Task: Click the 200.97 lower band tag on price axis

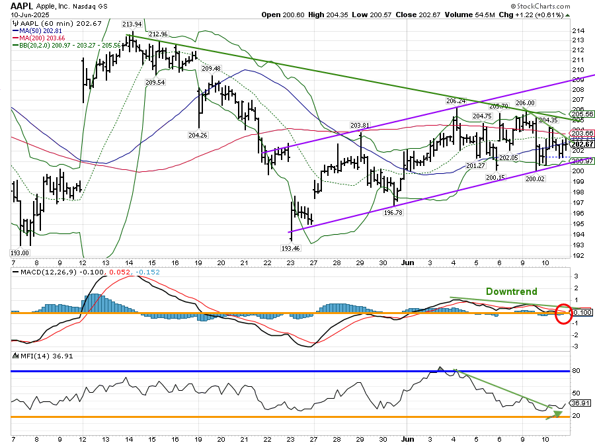Action: pos(582,161)
